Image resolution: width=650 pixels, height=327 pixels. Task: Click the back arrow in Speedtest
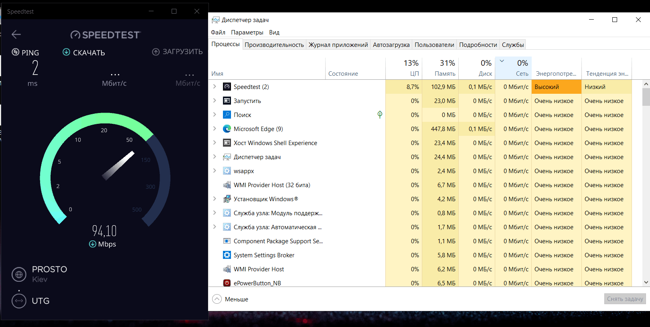(16, 34)
